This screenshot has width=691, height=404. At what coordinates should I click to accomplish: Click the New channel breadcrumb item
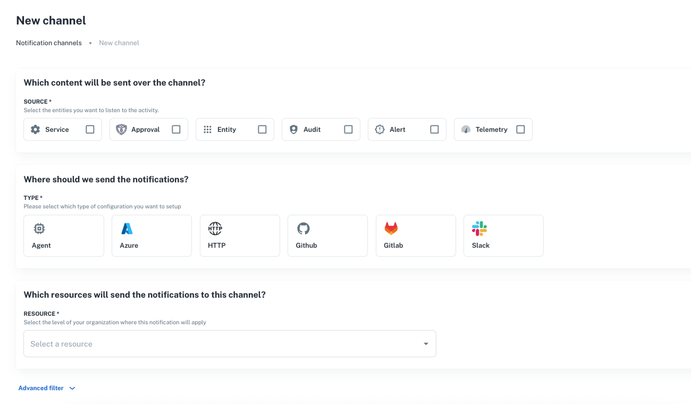pos(119,43)
